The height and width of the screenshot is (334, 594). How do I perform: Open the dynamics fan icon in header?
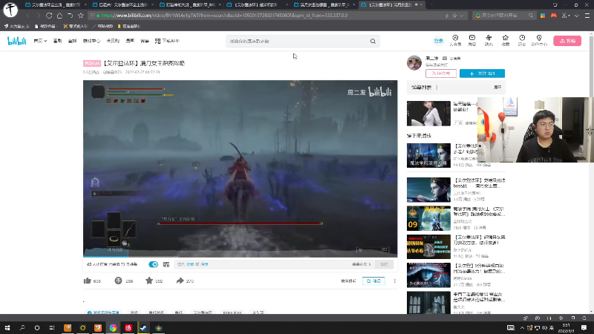(489, 38)
